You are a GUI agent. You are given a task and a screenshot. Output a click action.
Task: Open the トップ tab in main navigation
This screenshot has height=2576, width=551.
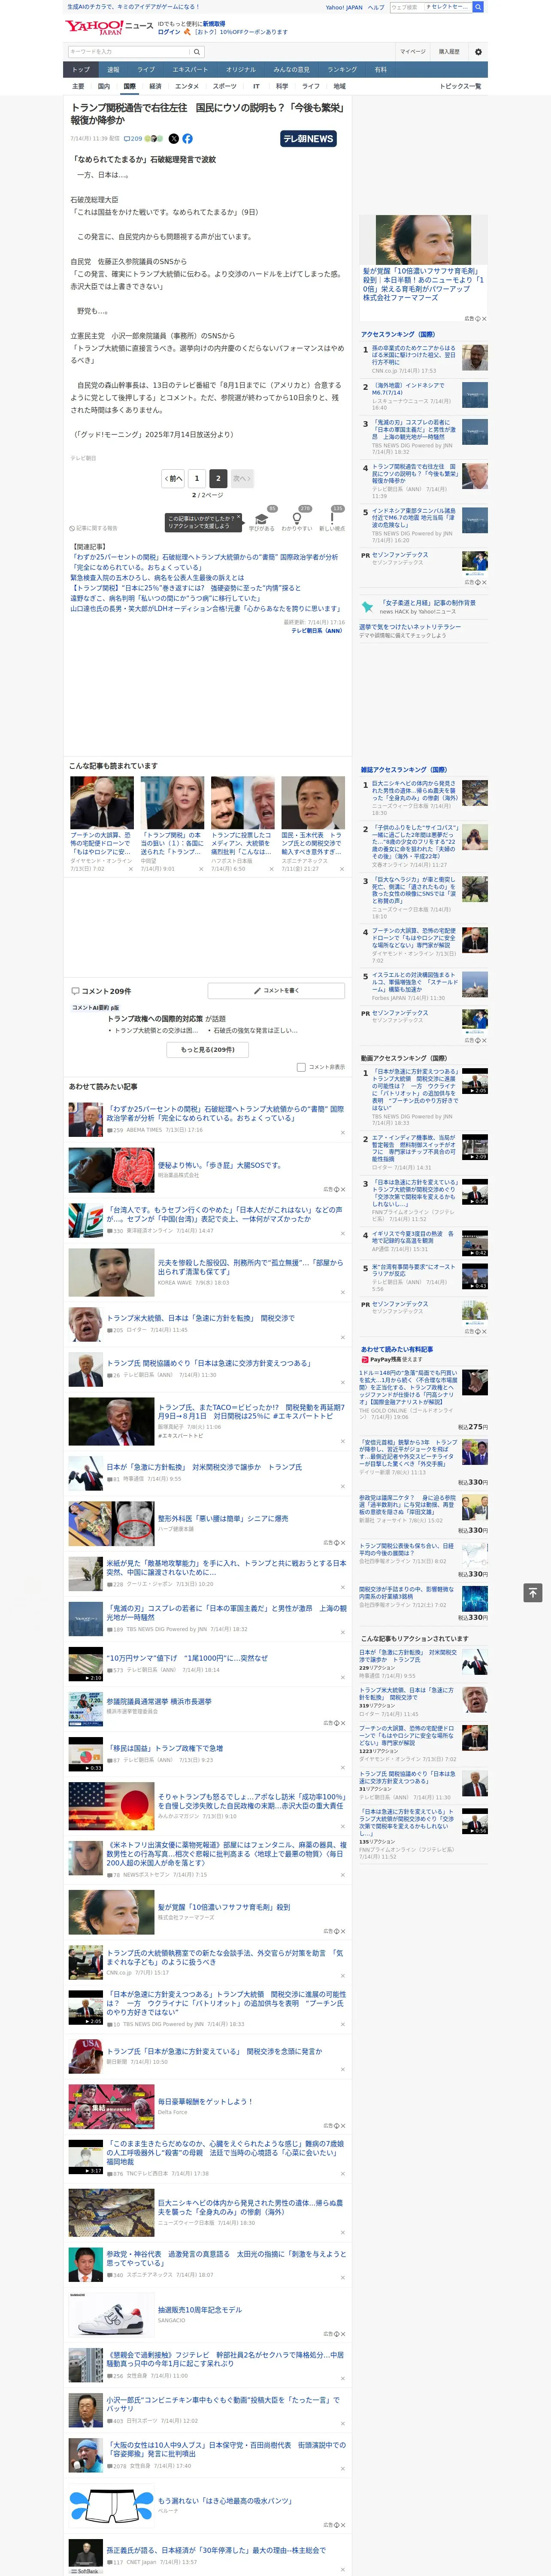[81, 70]
